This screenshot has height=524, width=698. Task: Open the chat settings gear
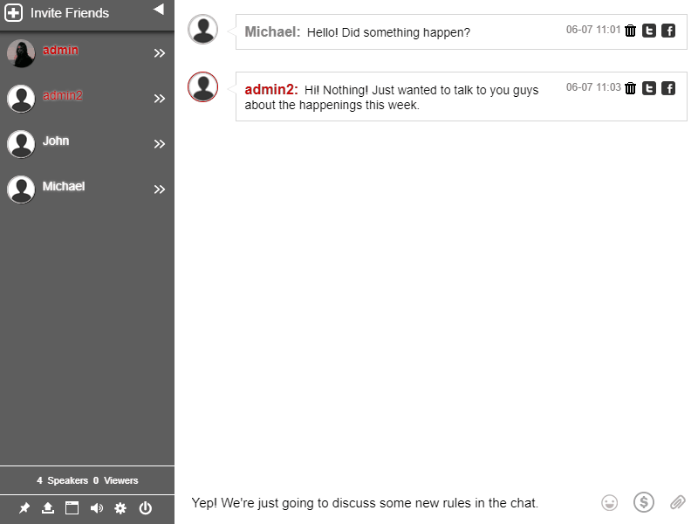[120, 509]
